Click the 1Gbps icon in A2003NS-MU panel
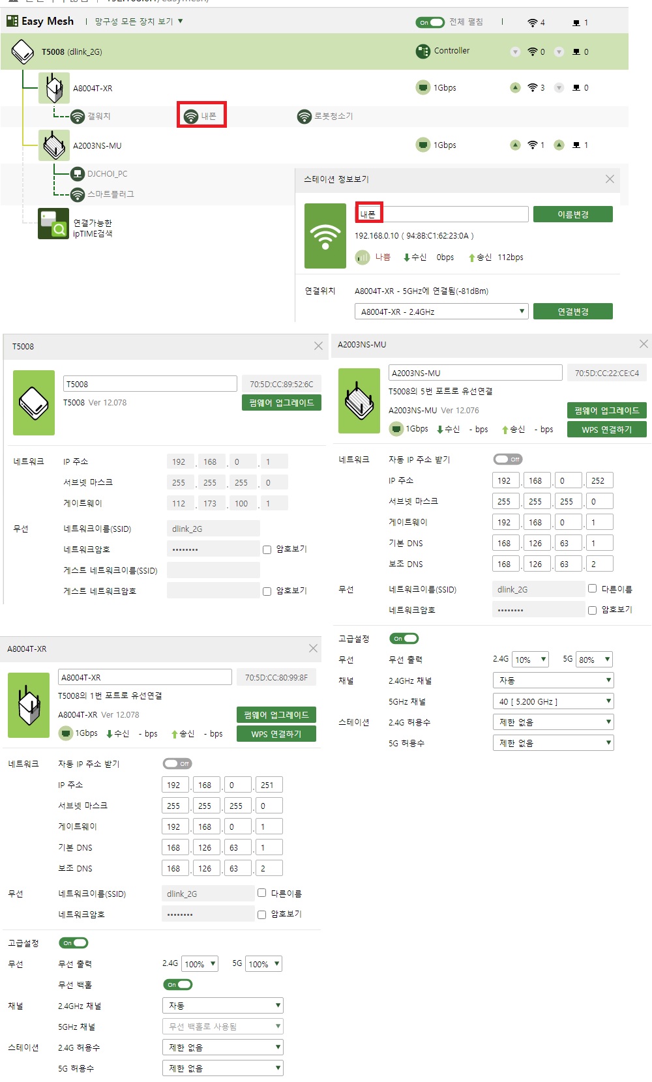This screenshot has height=1082, width=652. 396,428
